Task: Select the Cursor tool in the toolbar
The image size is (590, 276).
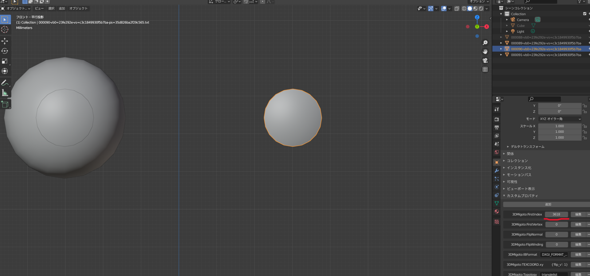Action: tap(5, 29)
